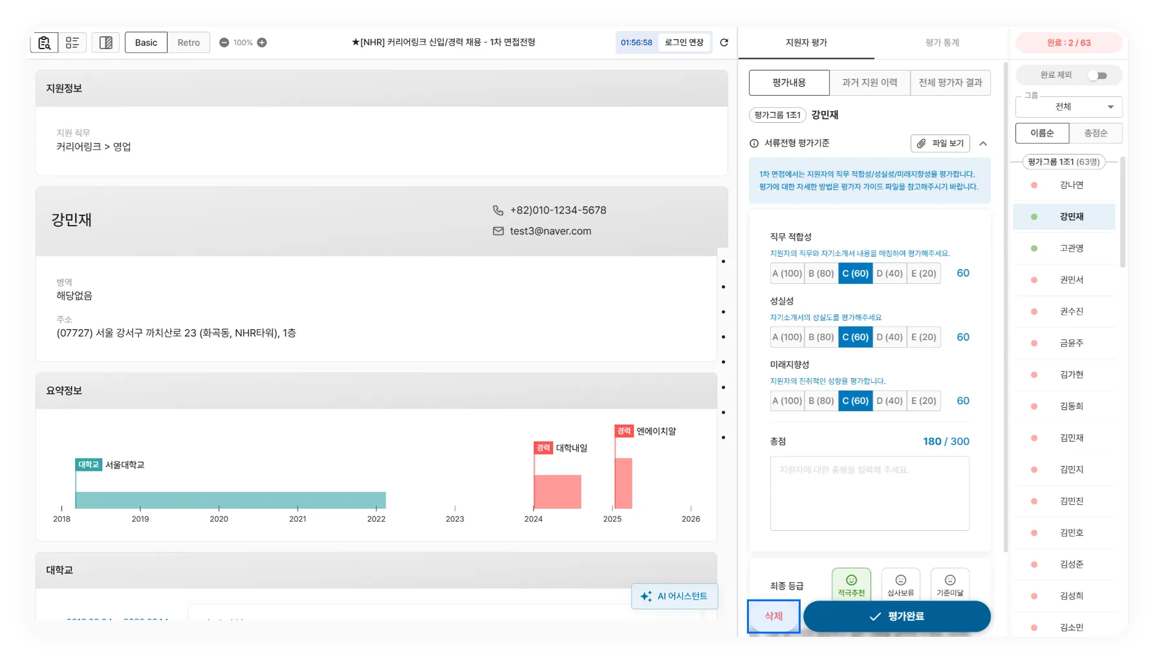The height and width of the screenshot is (664, 1157).
Task: Choose B (80) for 직무 적합성
Action: click(x=821, y=273)
